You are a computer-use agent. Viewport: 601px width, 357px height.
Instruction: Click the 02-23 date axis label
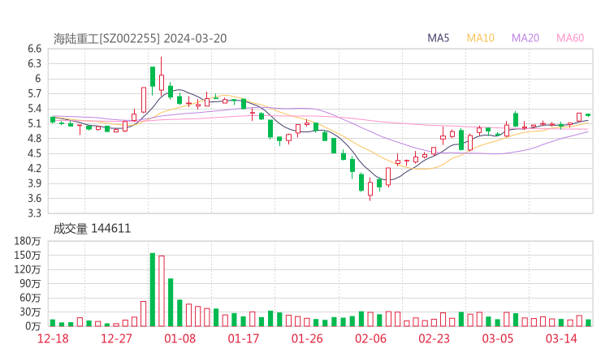434,338
